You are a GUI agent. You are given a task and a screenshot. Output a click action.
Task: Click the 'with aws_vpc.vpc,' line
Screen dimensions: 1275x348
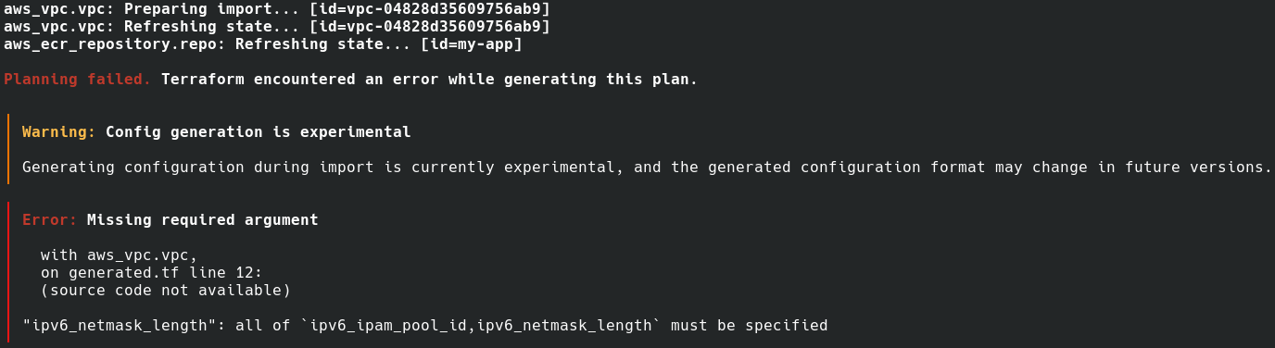(120, 255)
